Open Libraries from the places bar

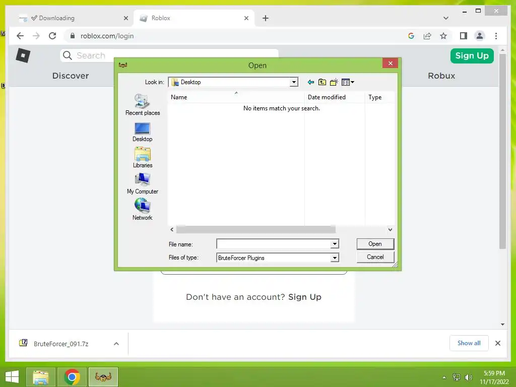(143, 158)
